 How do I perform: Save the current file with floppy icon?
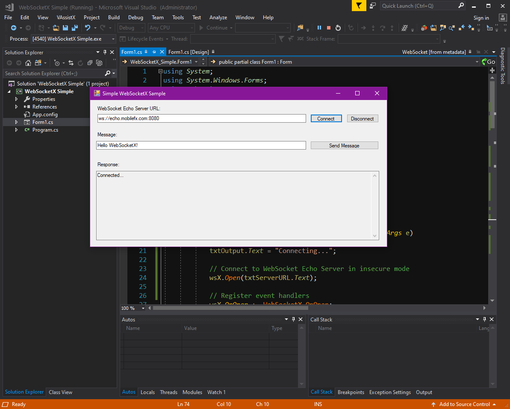pos(65,28)
